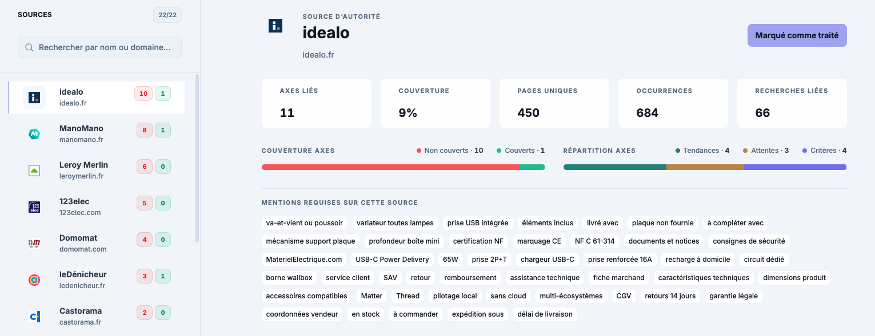This screenshot has width=875, height=336.
Task: Click the variateur toutes lampes tag
Action: (x=395, y=223)
